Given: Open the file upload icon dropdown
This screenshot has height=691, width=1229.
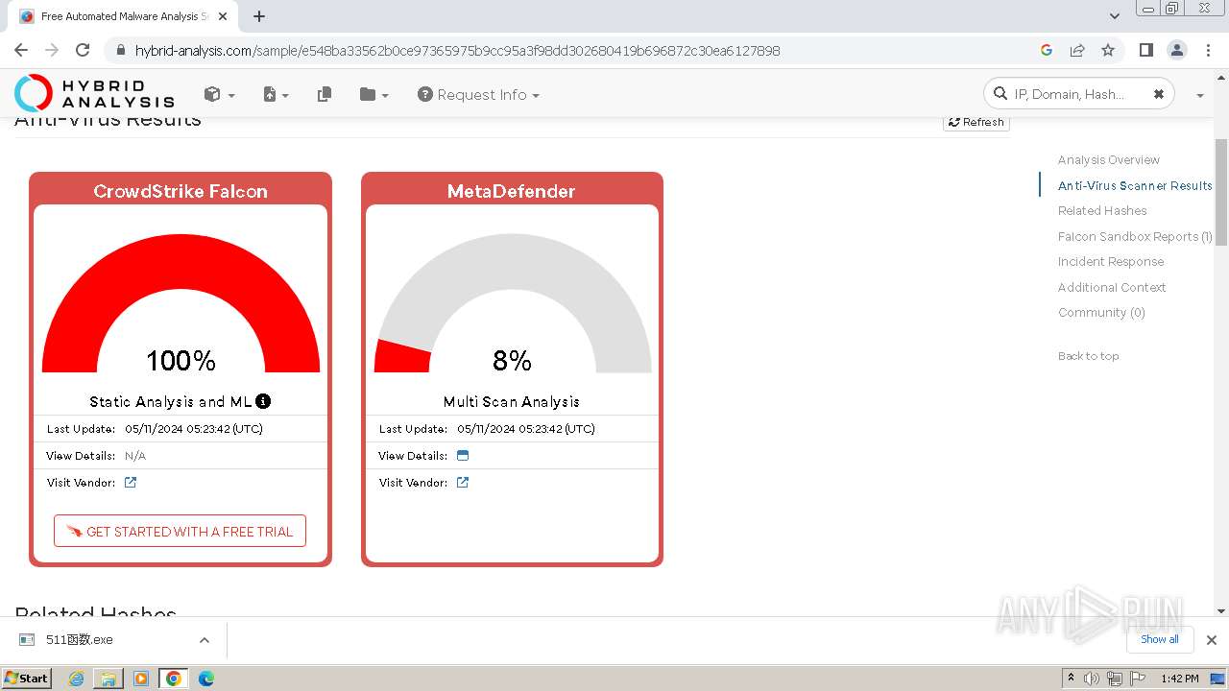Looking at the screenshot, I should [276, 94].
